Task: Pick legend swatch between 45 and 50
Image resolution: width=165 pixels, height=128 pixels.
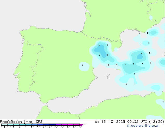Action: pyautogui.click(x=77, y=125)
